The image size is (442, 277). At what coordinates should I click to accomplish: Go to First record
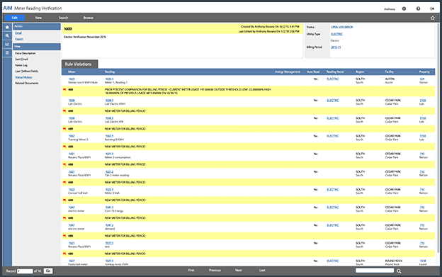191,270
